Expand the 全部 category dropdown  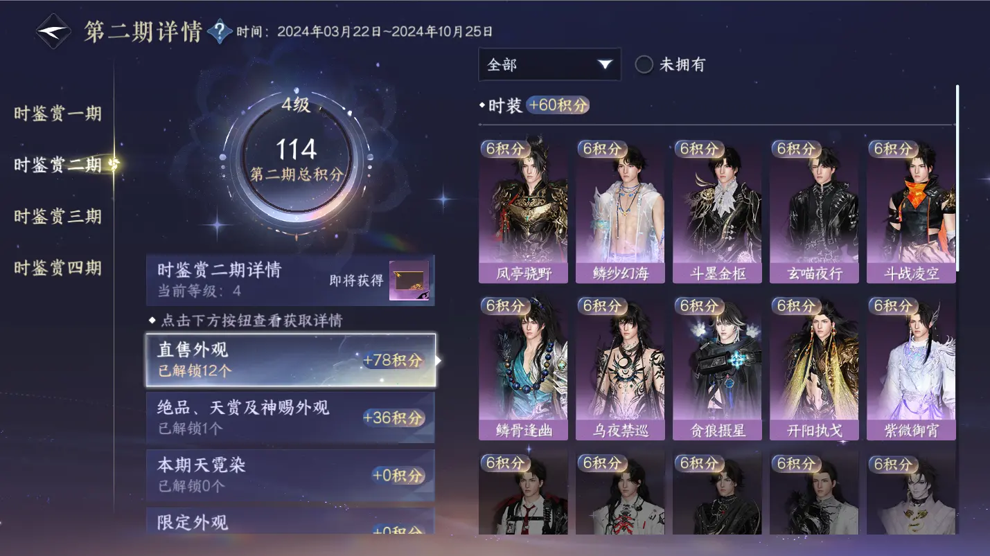(549, 64)
